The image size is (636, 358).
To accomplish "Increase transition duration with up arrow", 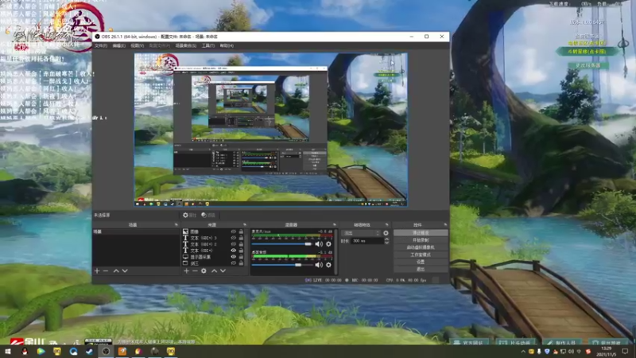I will (386, 239).
